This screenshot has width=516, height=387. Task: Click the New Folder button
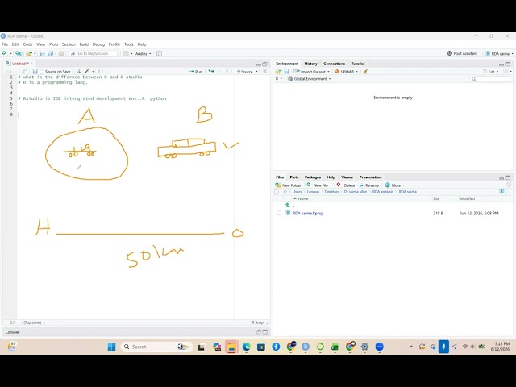(x=289, y=185)
